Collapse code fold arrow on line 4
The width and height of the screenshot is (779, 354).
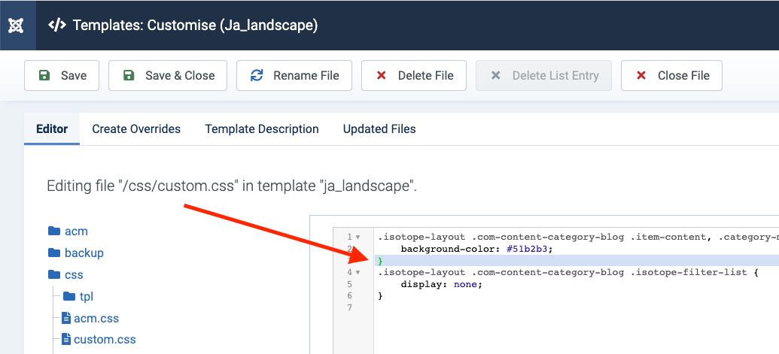pyautogui.click(x=358, y=272)
